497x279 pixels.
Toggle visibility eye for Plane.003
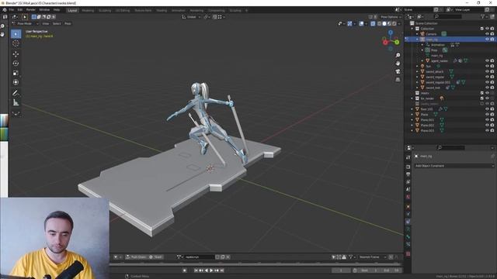(x=487, y=130)
